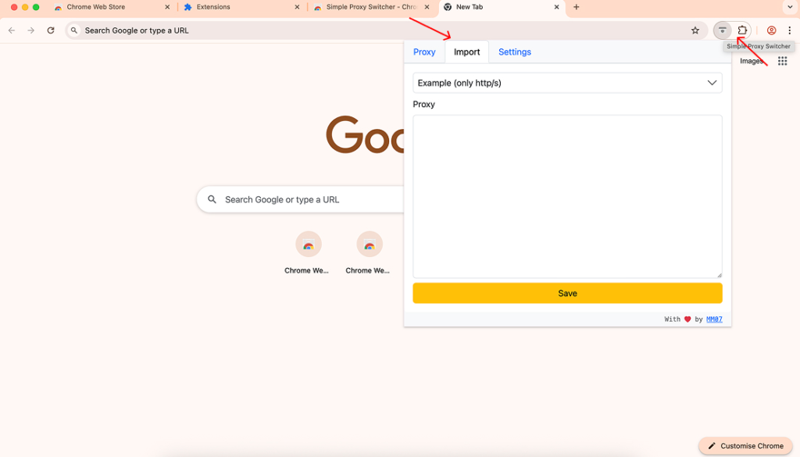
Task: Click the yellow Save button
Action: pyautogui.click(x=567, y=293)
